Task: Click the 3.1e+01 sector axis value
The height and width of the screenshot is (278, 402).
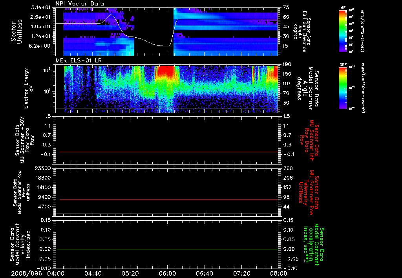Action: coord(41,7)
